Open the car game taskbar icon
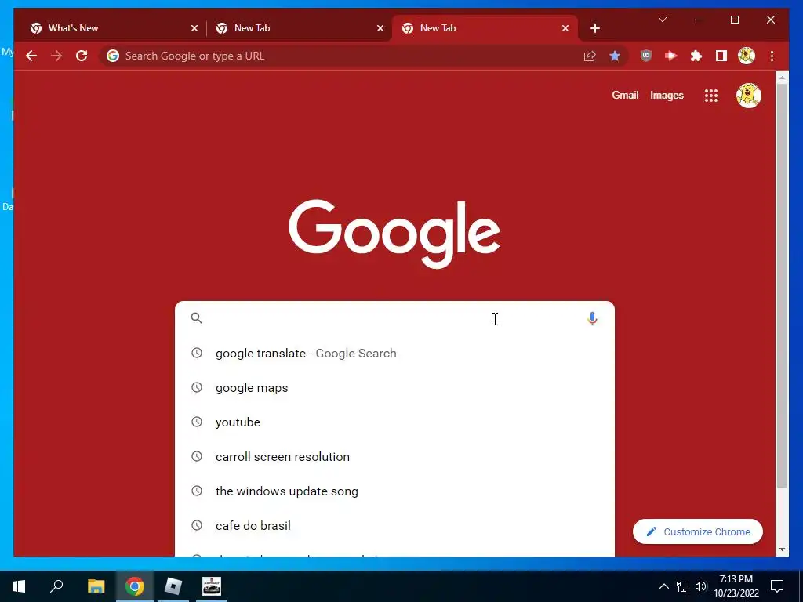803x602 pixels. [x=212, y=586]
